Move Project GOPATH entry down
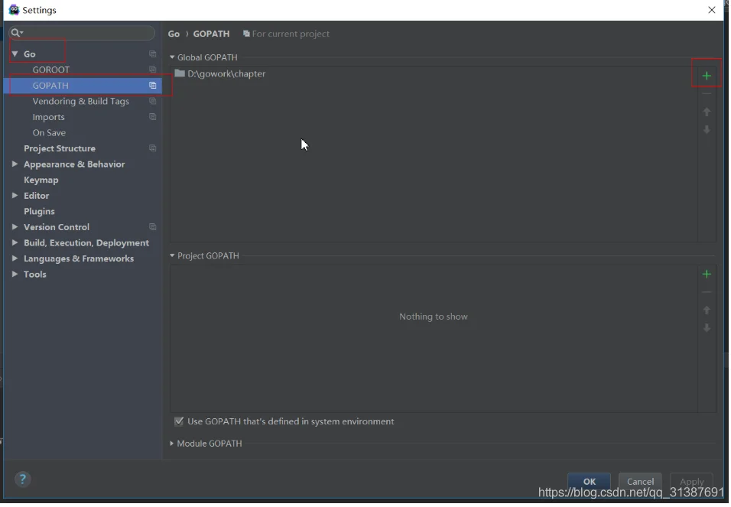Viewport: 731px width, 507px height. point(708,328)
